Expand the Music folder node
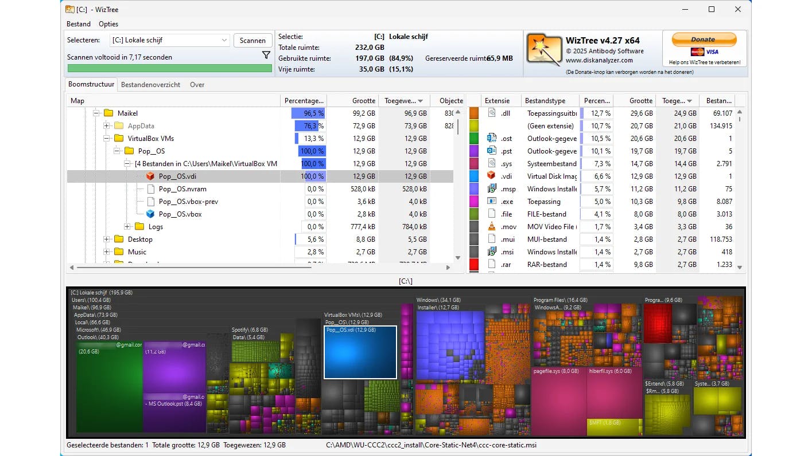The height and width of the screenshot is (456, 812). 107,252
